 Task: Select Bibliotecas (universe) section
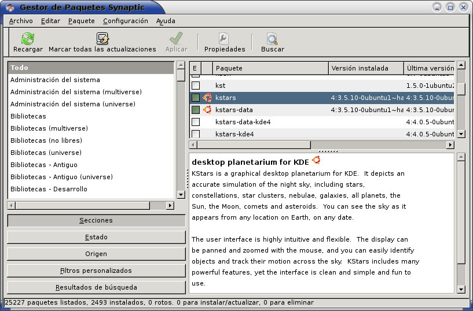(91, 153)
